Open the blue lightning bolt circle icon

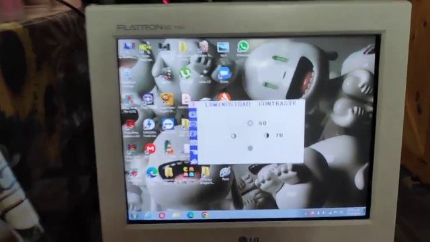[x=149, y=125]
